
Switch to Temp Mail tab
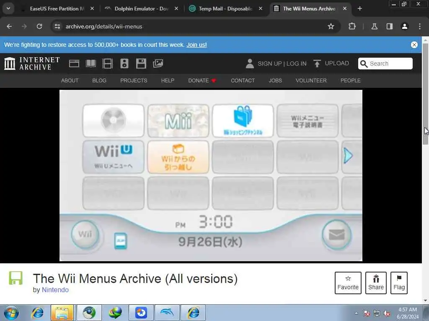click(x=225, y=9)
